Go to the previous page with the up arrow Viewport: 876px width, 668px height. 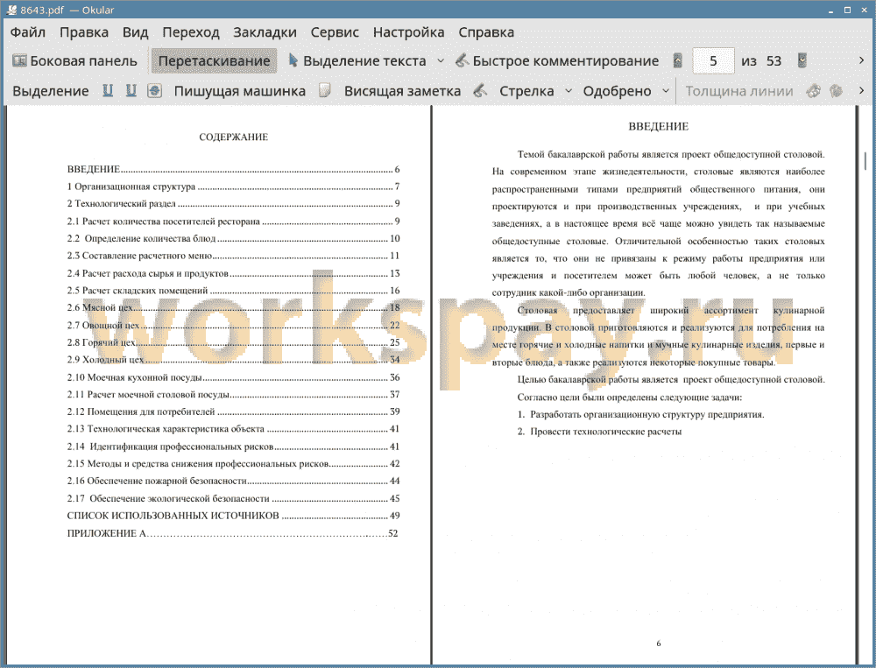point(678,61)
